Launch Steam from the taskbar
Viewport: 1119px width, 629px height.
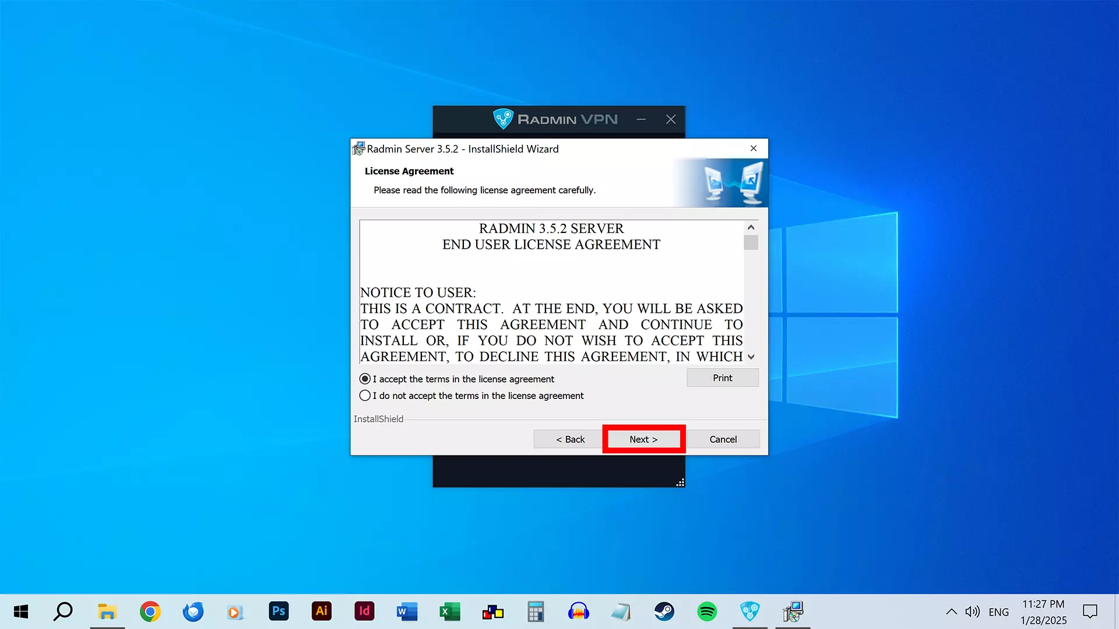pyautogui.click(x=664, y=612)
